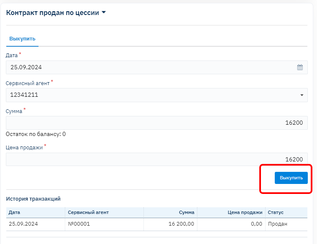317x244 pixels.
Task: Switch to the Выкупить tab
Action: click(22, 39)
